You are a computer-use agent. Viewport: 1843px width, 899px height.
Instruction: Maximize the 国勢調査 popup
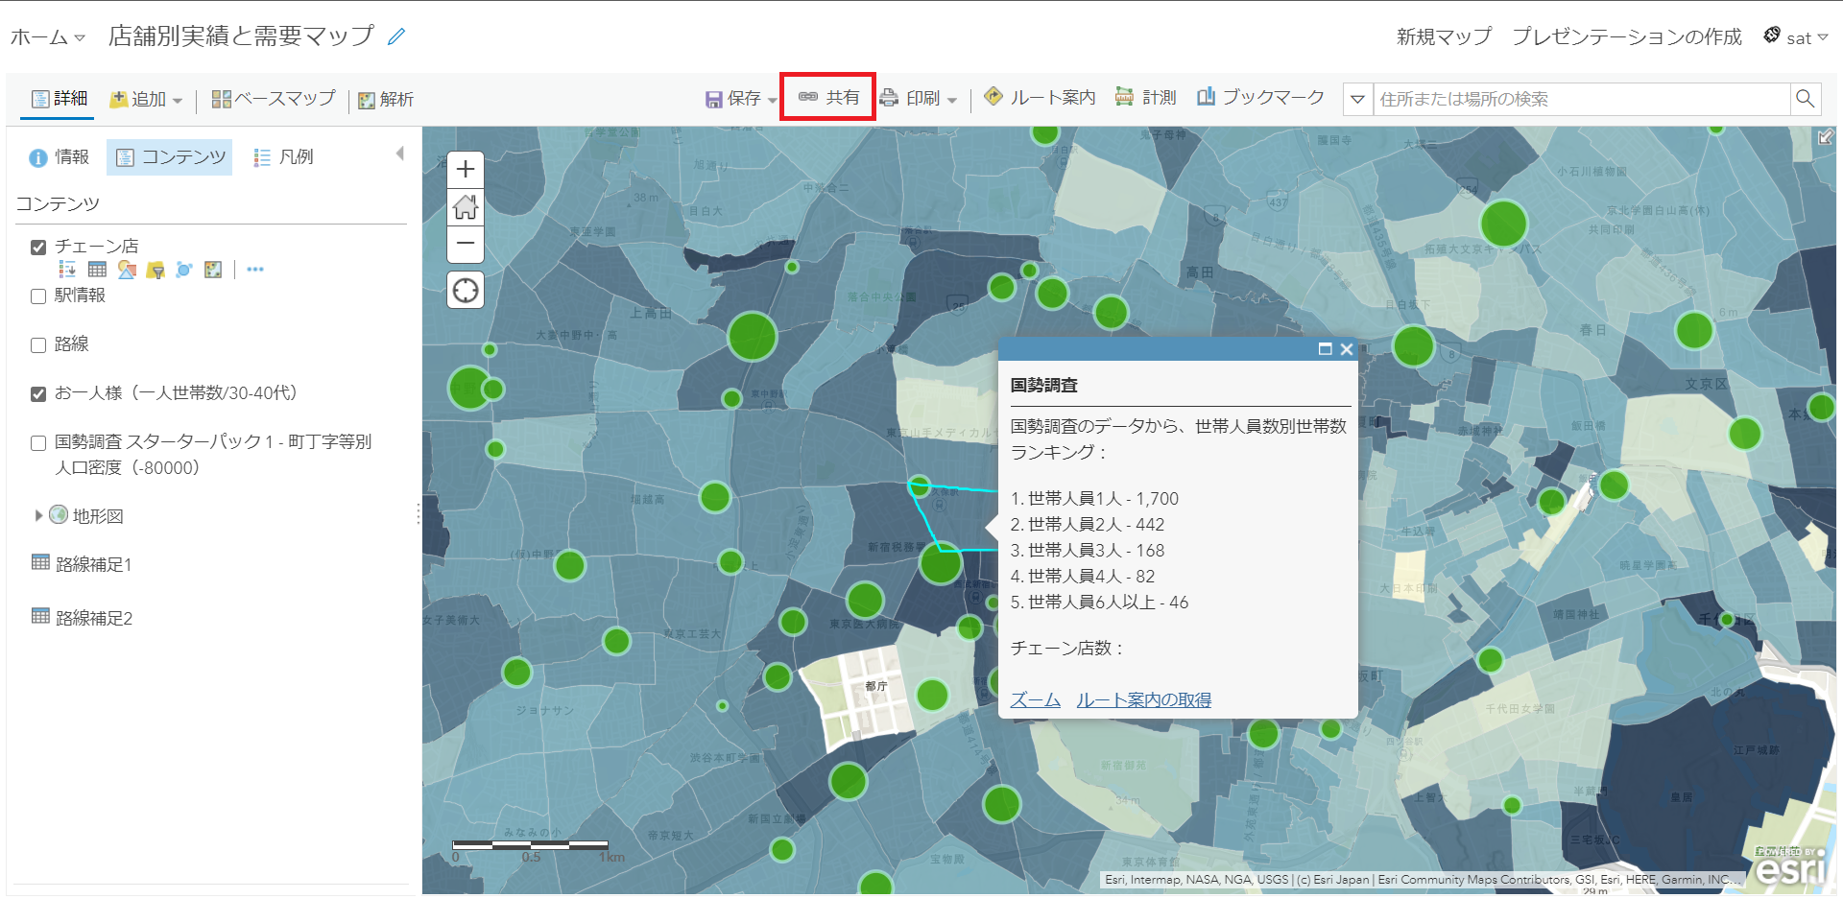(x=1325, y=349)
